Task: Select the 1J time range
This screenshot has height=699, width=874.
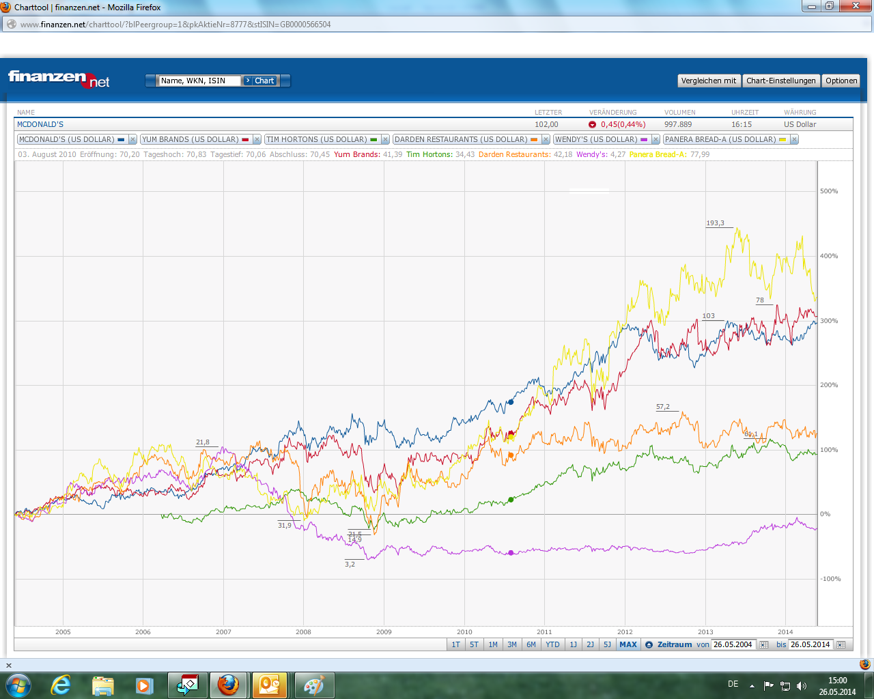Action: [x=574, y=644]
